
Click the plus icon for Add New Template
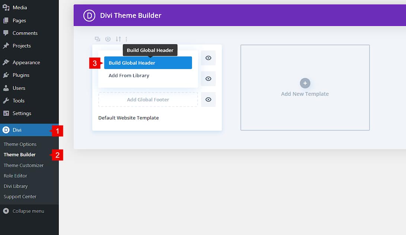pos(305,83)
